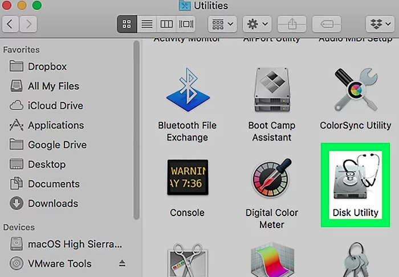This screenshot has height=277, width=399.
Task: Select VMware Tools device
Action: (x=50, y=263)
